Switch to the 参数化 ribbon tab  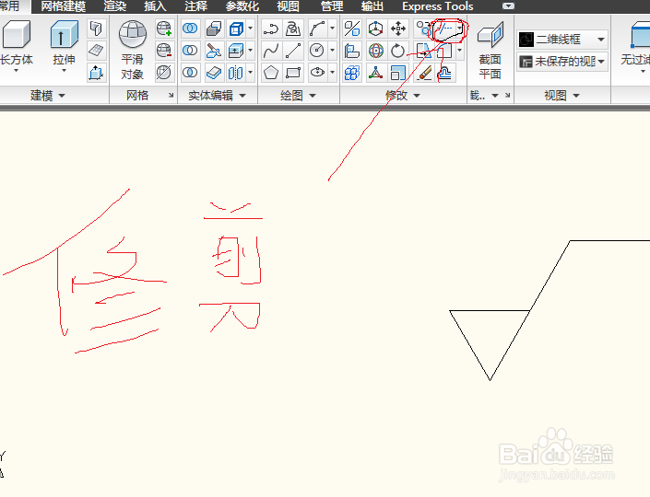point(242,6)
